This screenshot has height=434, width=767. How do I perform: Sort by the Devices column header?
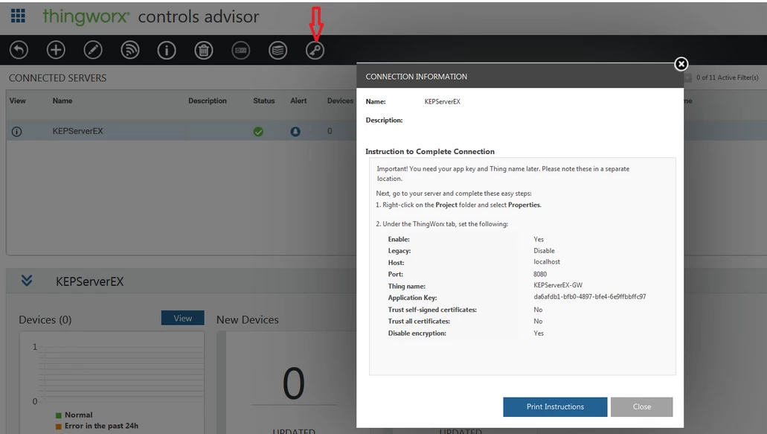[341, 100]
